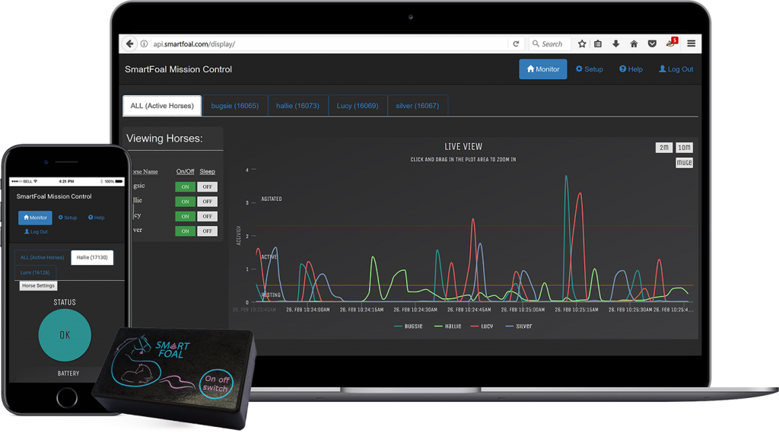Open the browser hamburger menu
This screenshot has width=779, height=433.
point(691,44)
